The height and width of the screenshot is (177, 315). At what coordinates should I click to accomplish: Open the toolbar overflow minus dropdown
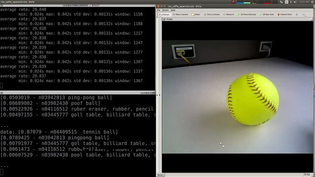(x=304, y=15)
